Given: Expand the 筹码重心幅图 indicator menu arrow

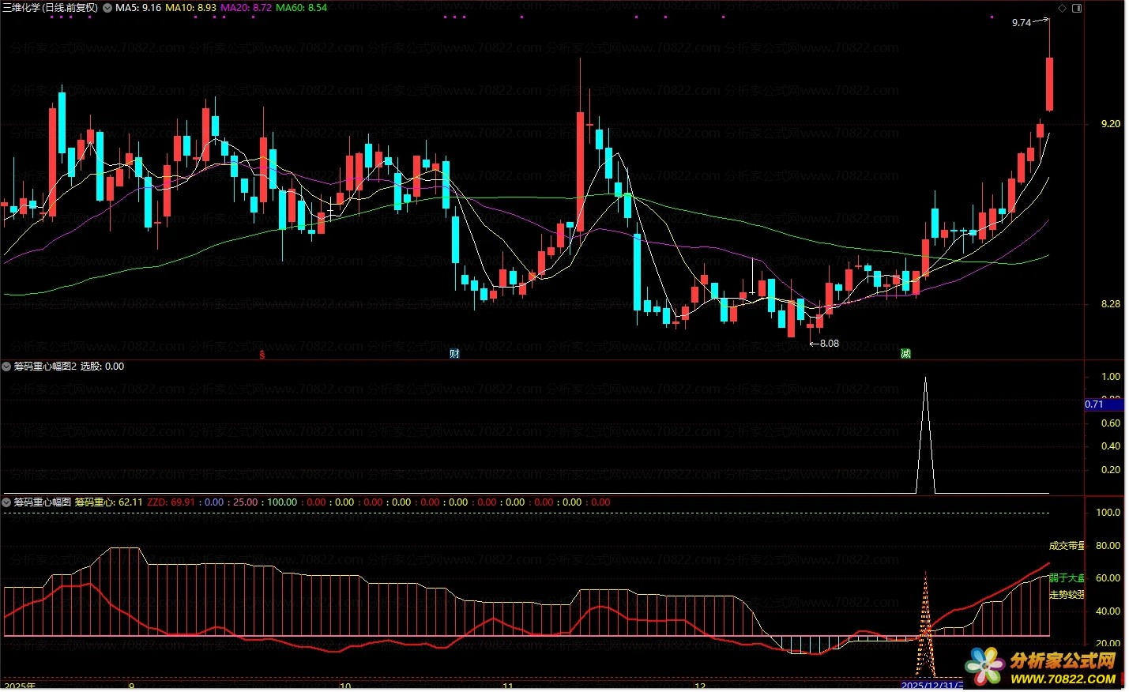Looking at the screenshot, I should pyautogui.click(x=6, y=502).
